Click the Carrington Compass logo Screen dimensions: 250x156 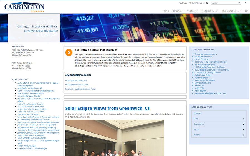24,7
